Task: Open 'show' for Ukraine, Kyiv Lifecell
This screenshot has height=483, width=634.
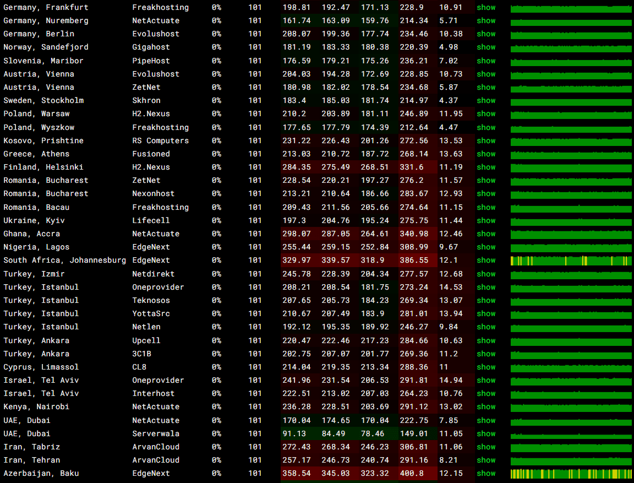Action: point(486,220)
